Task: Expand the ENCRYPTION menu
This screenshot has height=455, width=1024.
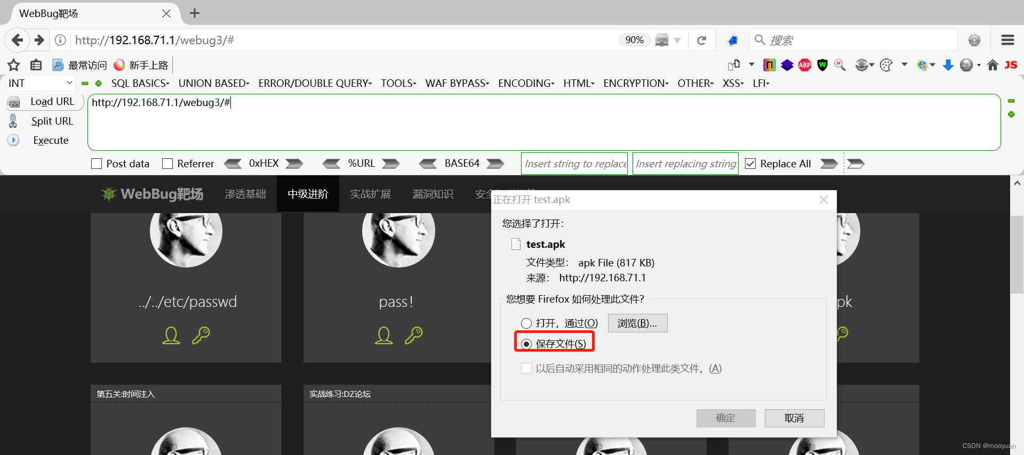Action: pyautogui.click(x=636, y=83)
